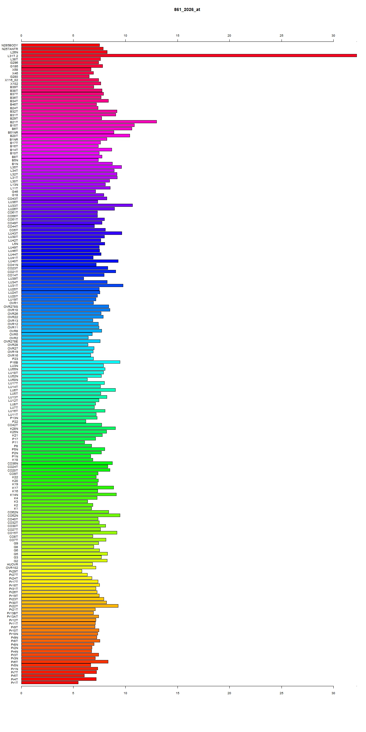Click the B21T magenta bar
Viewport: 366px width, 732px height.
(89, 122)
